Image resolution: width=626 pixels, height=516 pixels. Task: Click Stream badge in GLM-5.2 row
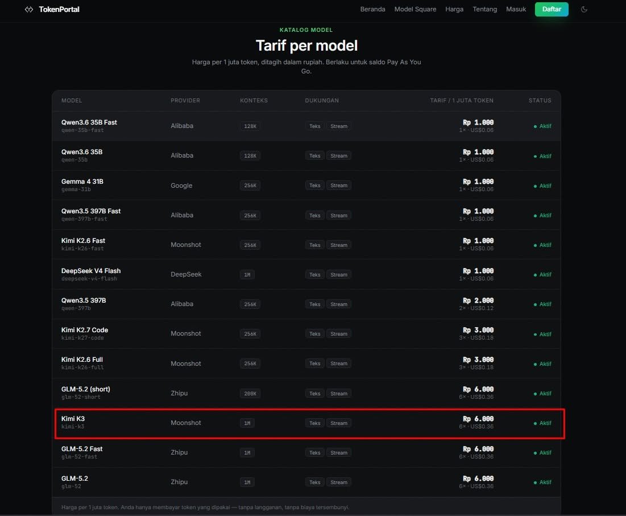click(338, 482)
